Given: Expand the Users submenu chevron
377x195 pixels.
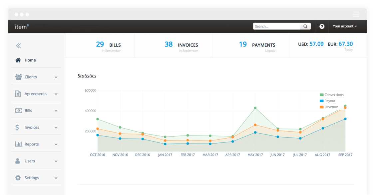Looking at the screenshot, I should (56, 161).
